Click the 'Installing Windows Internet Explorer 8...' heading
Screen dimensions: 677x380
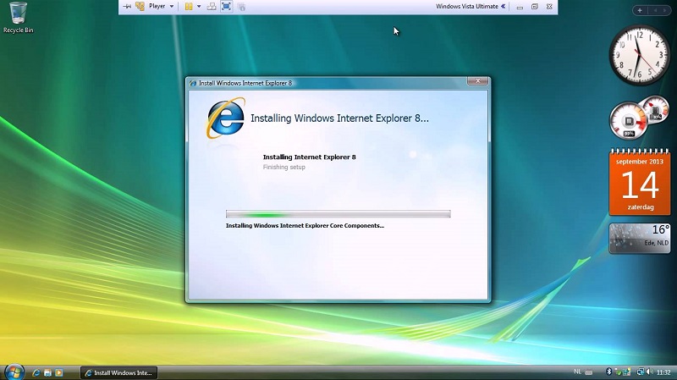tap(340, 118)
